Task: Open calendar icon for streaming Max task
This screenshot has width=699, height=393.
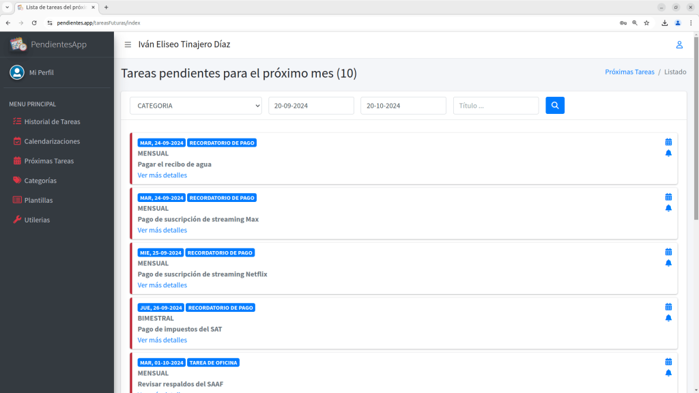Action: point(668,197)
